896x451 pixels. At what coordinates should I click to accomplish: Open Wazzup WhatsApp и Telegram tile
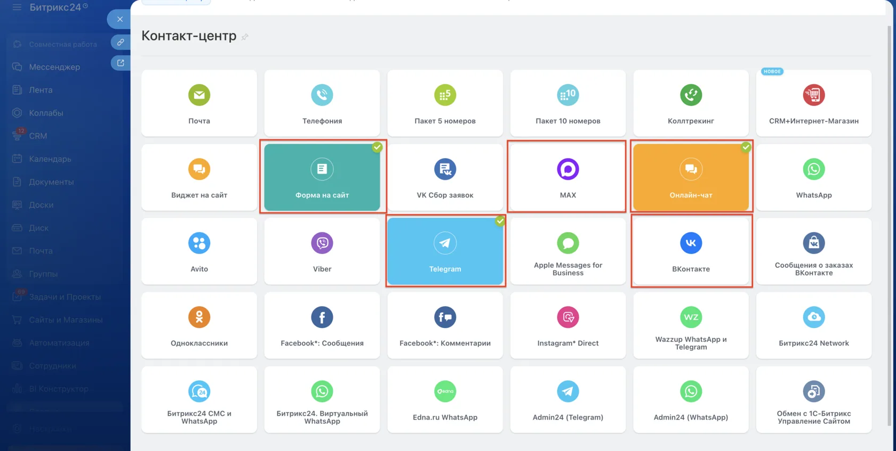(x=691, y=325)
